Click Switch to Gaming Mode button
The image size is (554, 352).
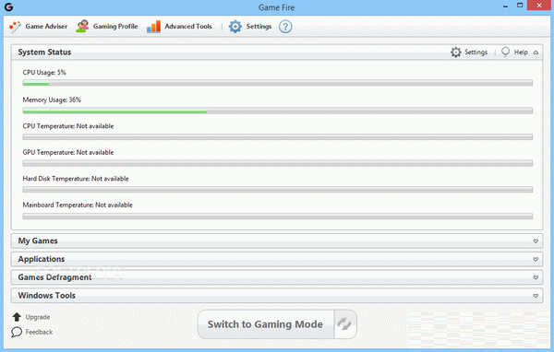266,324
